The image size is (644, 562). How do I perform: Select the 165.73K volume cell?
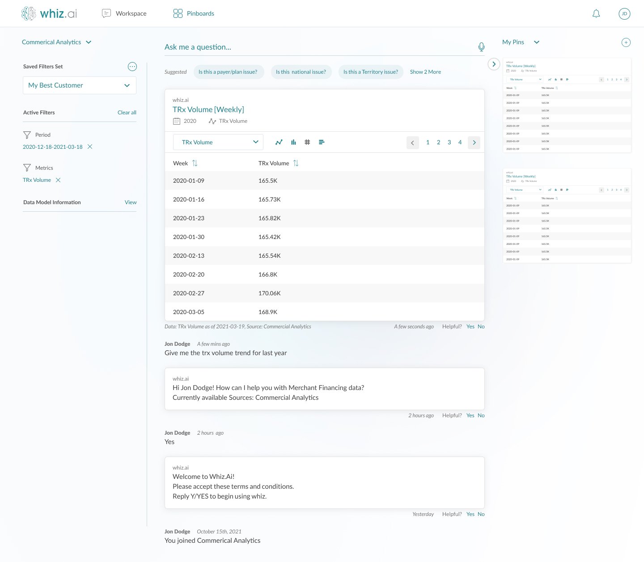click(x=270, y=200)
